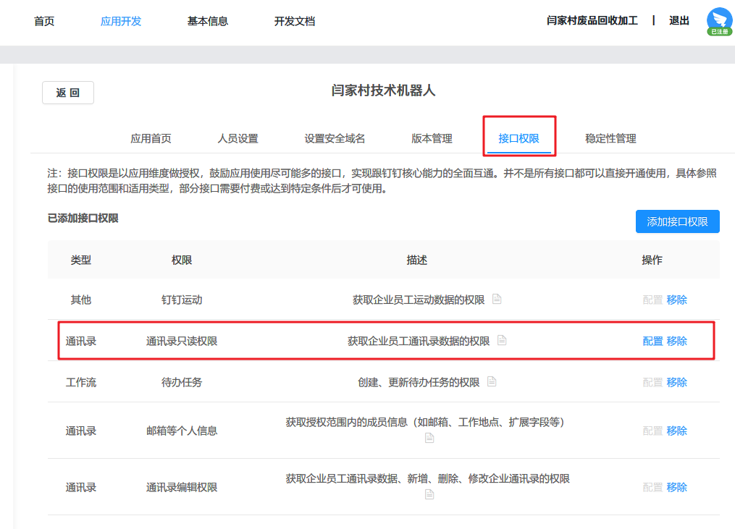Click 配置 for 通讯录只读权限
This screenshot has width=735, height=529.
click(652, 341)
